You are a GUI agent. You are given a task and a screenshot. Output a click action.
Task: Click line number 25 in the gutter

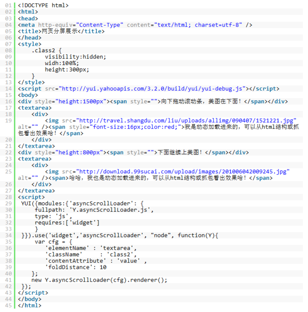tap(9, 171)
